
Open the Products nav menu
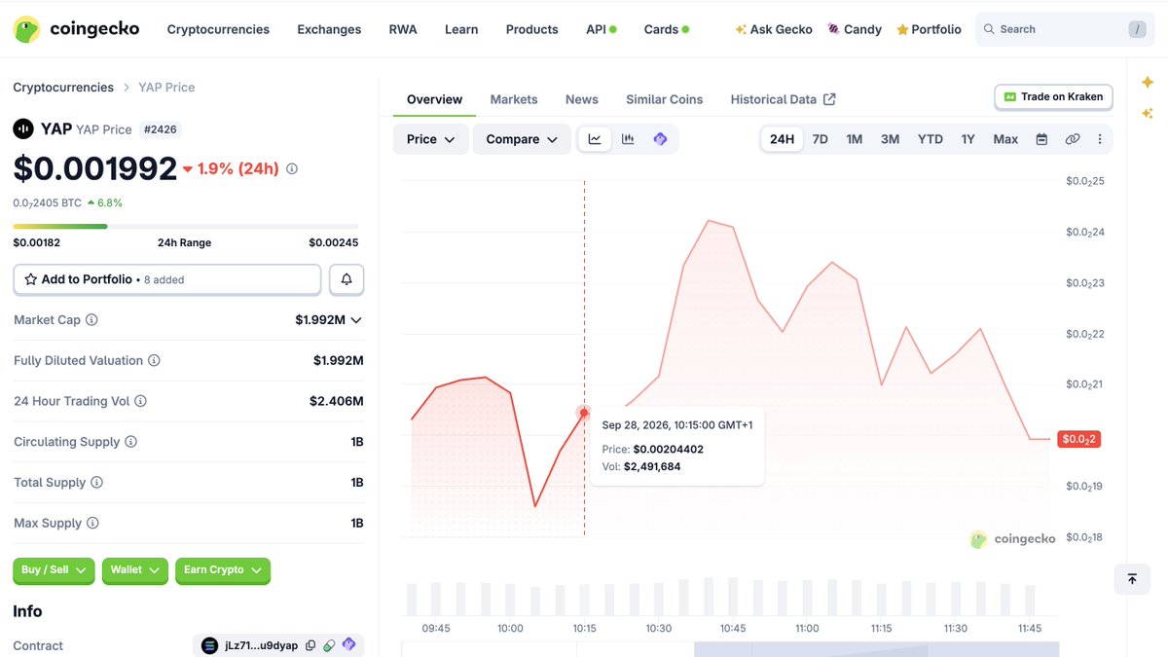click(532, 29)
